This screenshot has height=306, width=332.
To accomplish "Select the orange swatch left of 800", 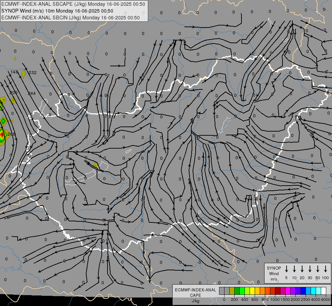I will click(x=262, y=291).
